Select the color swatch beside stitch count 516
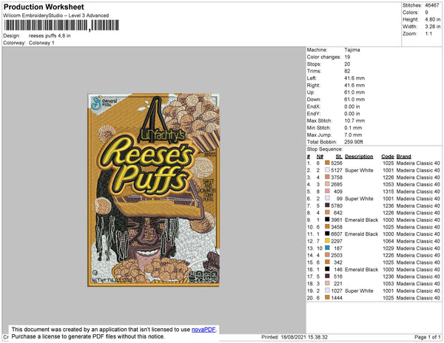Image resolution: width=444 pixels, height=343 pixels. coord(327,276)
